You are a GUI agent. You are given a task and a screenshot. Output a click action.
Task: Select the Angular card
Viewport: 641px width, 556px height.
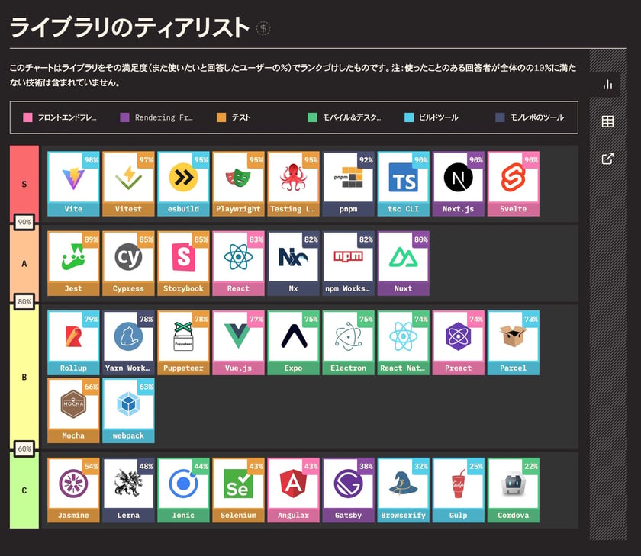tap(293, 490)
